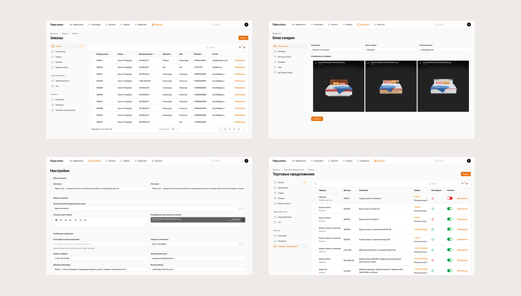Click the orders table search field
This screenshot has height=296, width=521.
coord(221,47)
